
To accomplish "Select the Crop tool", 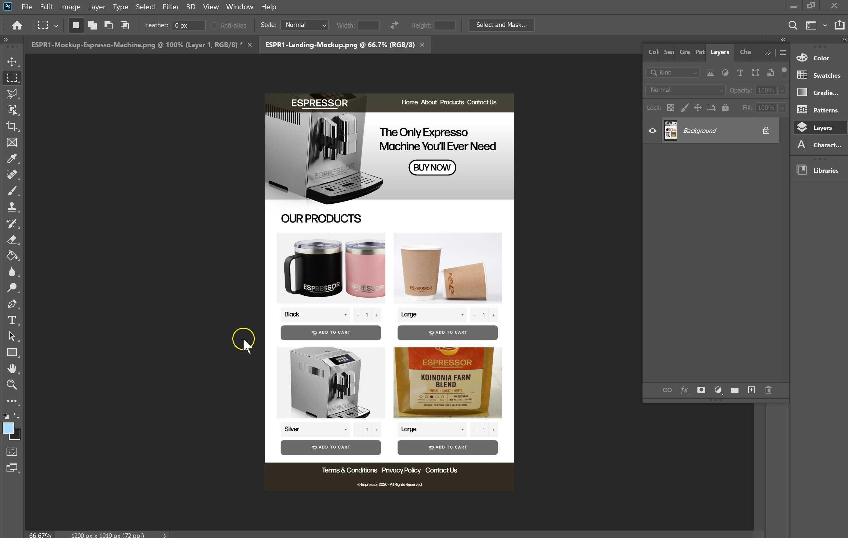I will point(12,126).
